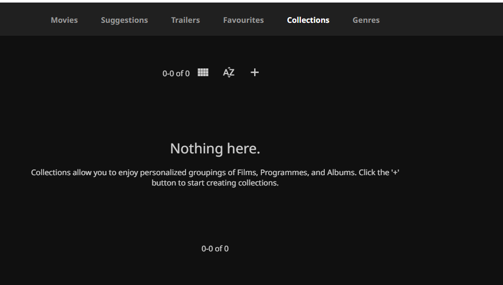The height and width of the screenshot is (285, 503).
Task: Go to the Trailers tab
Action: click(x=186, y=20)
